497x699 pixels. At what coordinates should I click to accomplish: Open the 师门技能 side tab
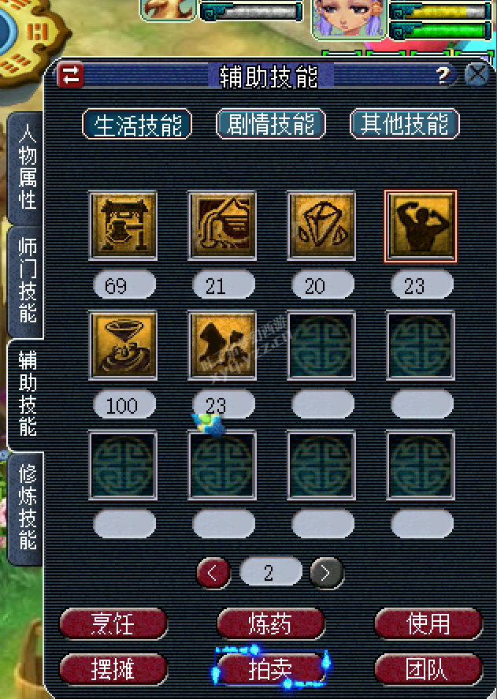pos(26,281)
